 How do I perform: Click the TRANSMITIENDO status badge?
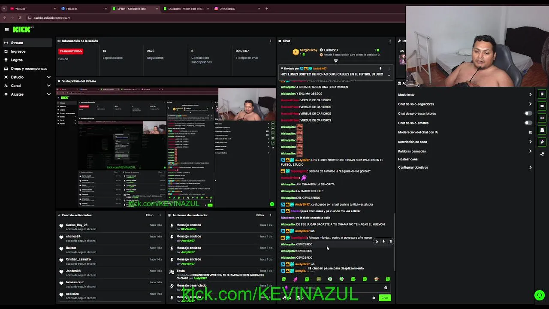point(71,51)
